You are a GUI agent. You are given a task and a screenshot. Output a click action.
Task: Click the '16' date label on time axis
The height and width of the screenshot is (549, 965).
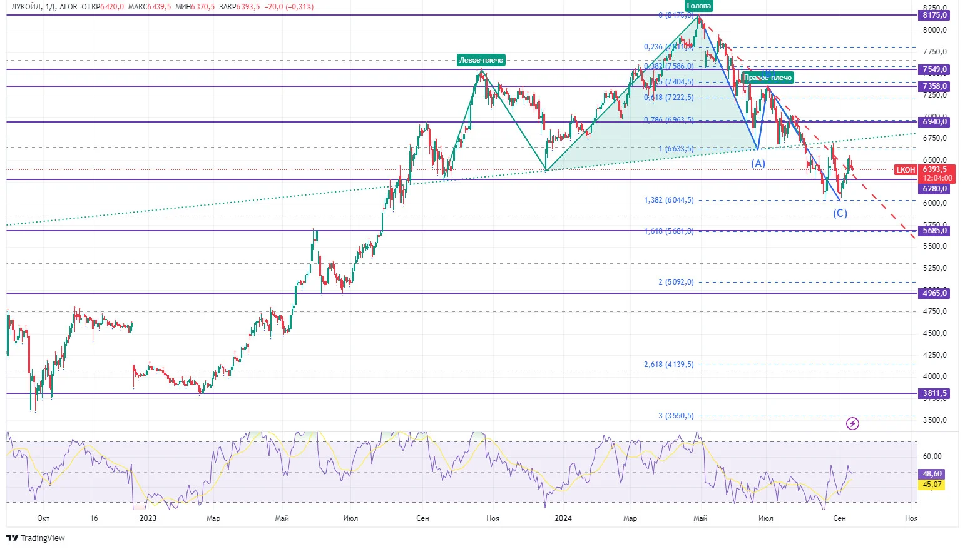94,518
